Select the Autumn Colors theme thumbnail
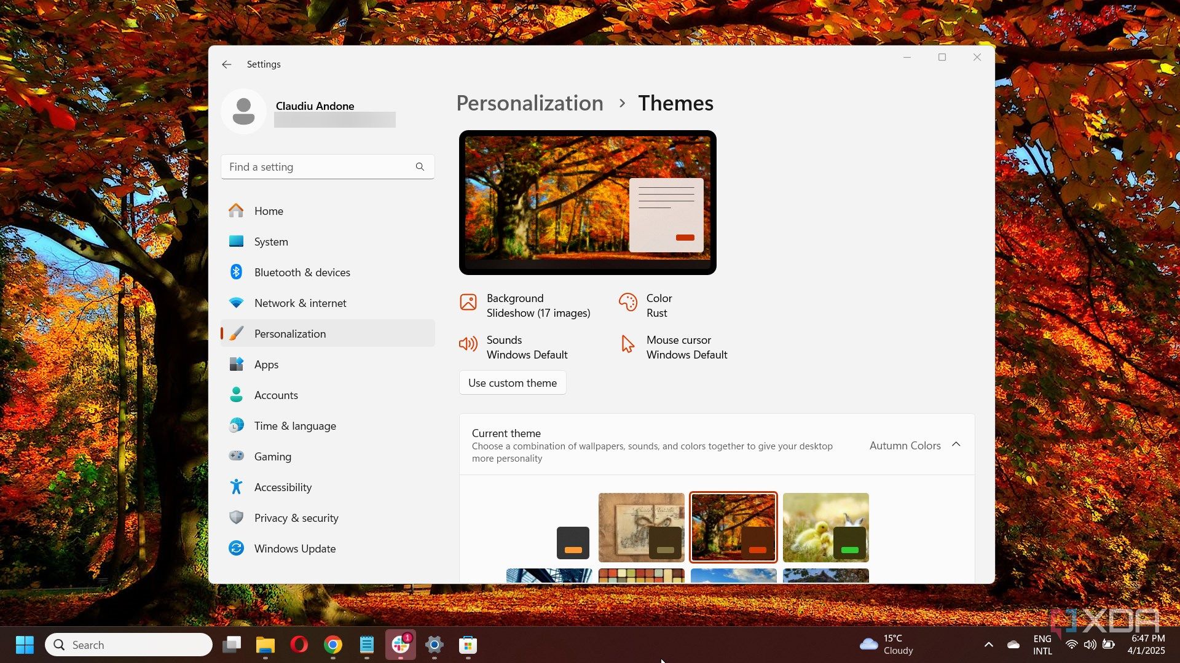 click(733, 527)
